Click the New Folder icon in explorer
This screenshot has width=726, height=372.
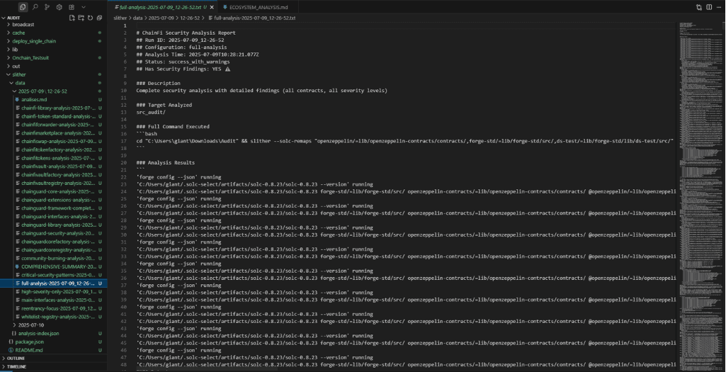point(81,16)
